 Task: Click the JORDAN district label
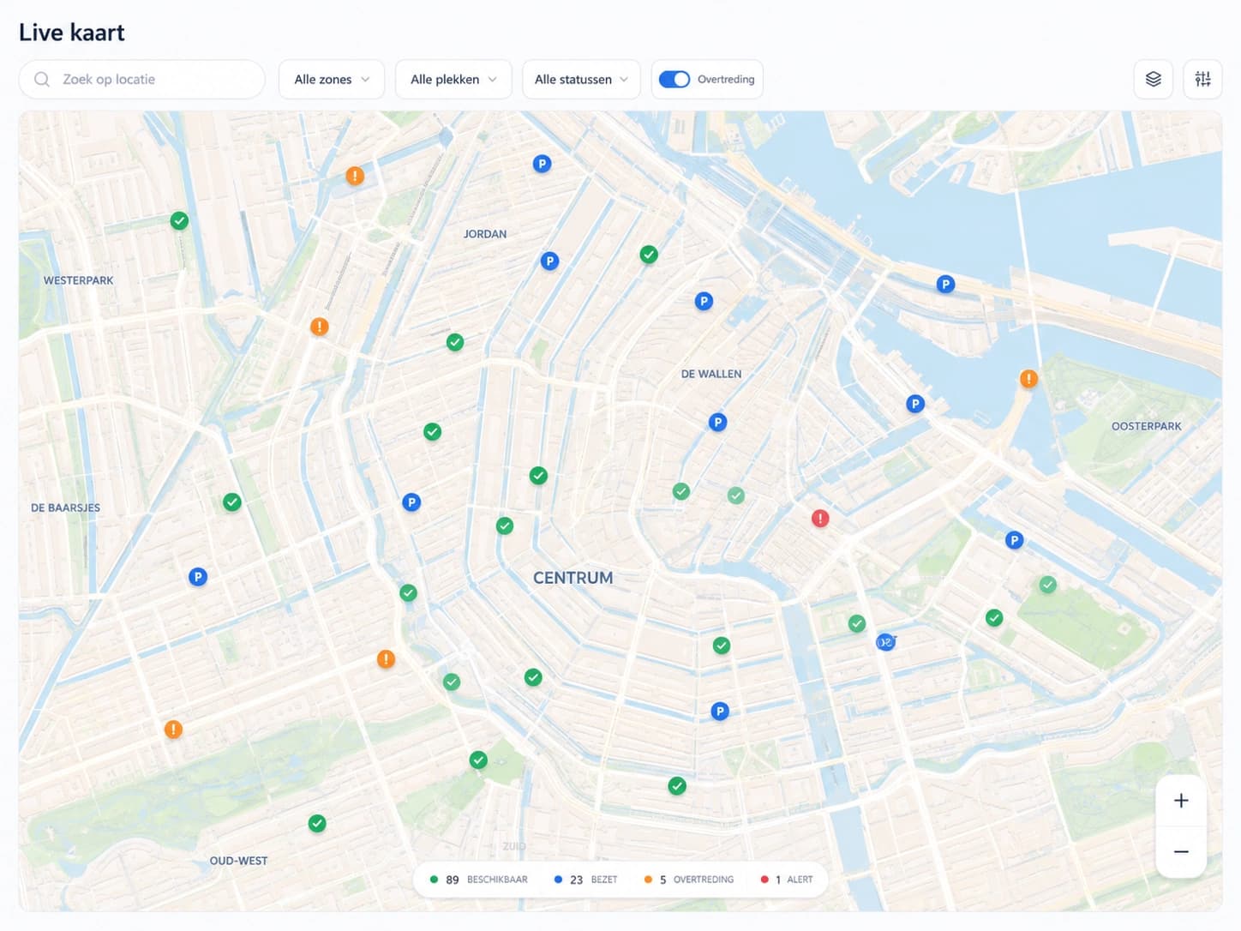[485, 234]
